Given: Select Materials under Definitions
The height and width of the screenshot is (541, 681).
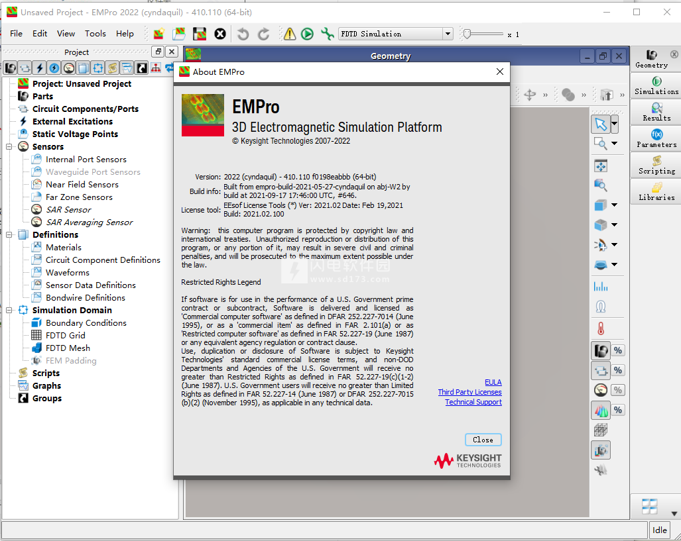Looking at the screenshot, I should (64, 247).
